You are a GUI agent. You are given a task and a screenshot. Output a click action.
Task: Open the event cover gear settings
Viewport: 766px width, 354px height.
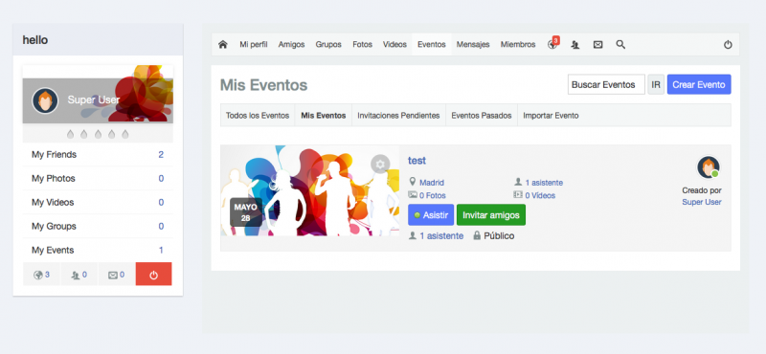380,164
